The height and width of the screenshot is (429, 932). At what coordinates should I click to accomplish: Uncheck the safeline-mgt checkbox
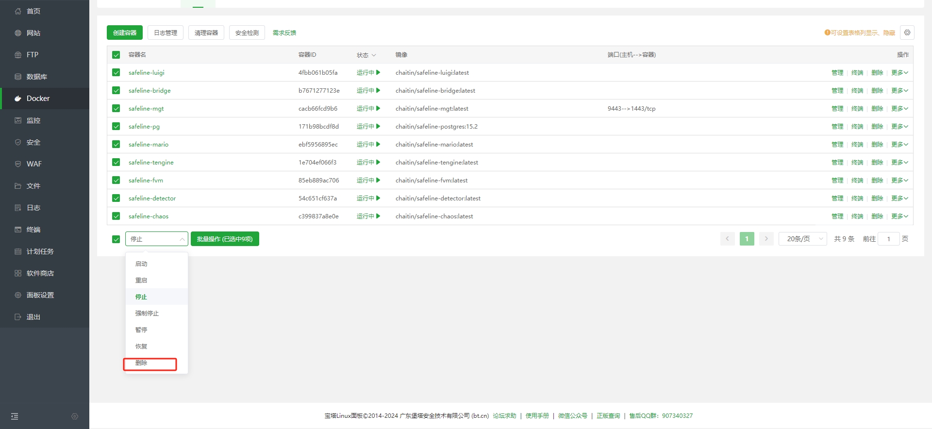pos(116,108)
